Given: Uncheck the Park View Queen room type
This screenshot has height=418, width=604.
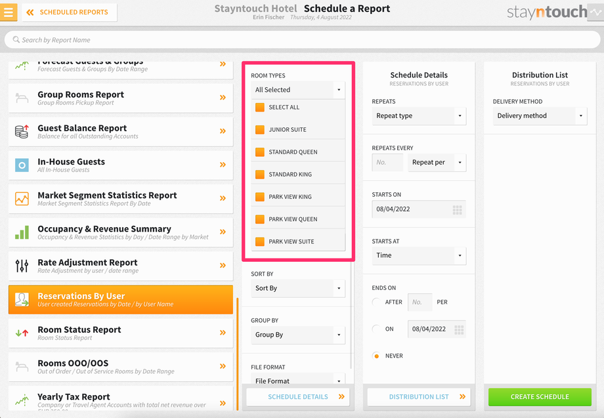Looking at the screenshot, I should [260, 219].
